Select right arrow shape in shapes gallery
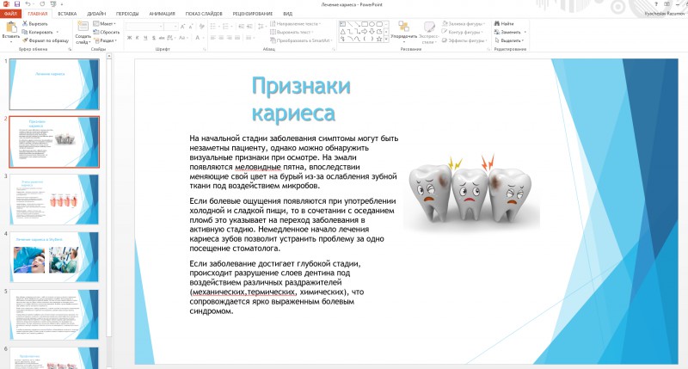This screenshot has height=369, width=688. tap(365, 31)
